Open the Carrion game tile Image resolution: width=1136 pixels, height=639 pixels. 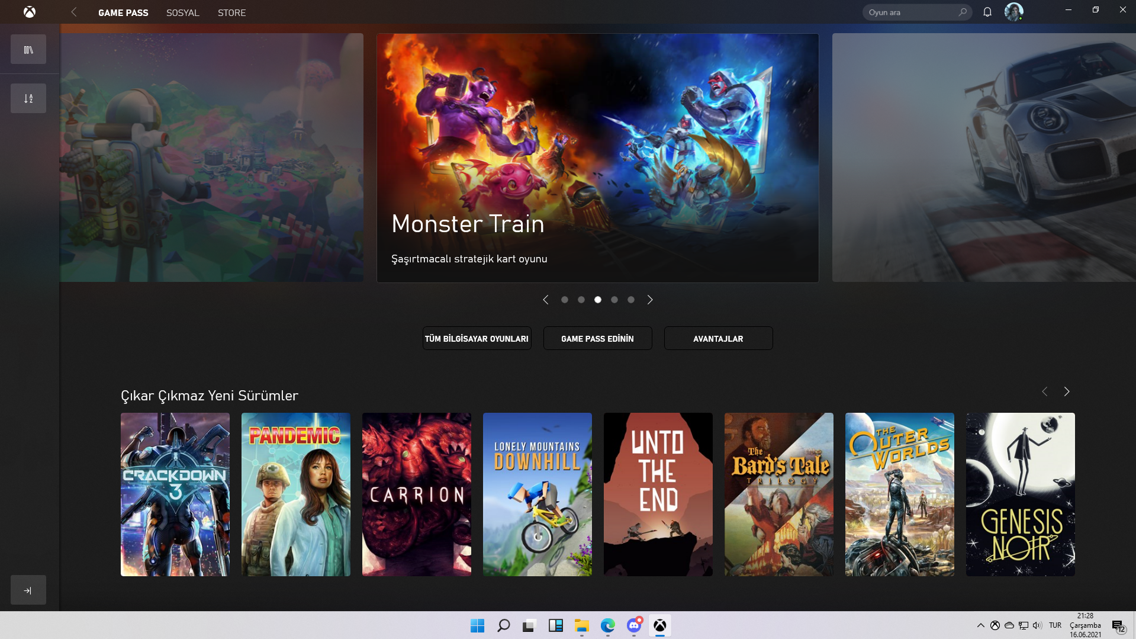point(417,494)
